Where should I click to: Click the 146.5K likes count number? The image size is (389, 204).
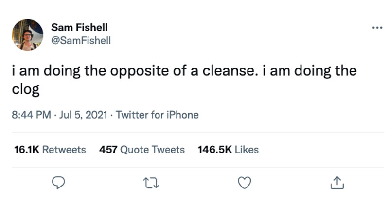coord(215,150)
